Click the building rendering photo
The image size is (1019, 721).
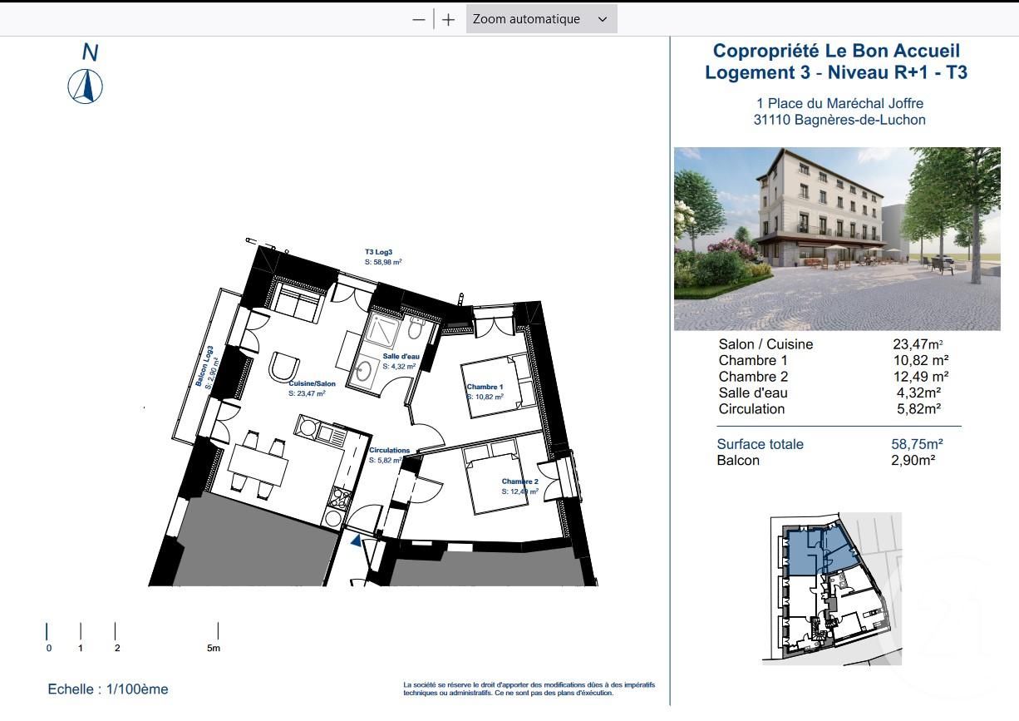pos(837,239)
